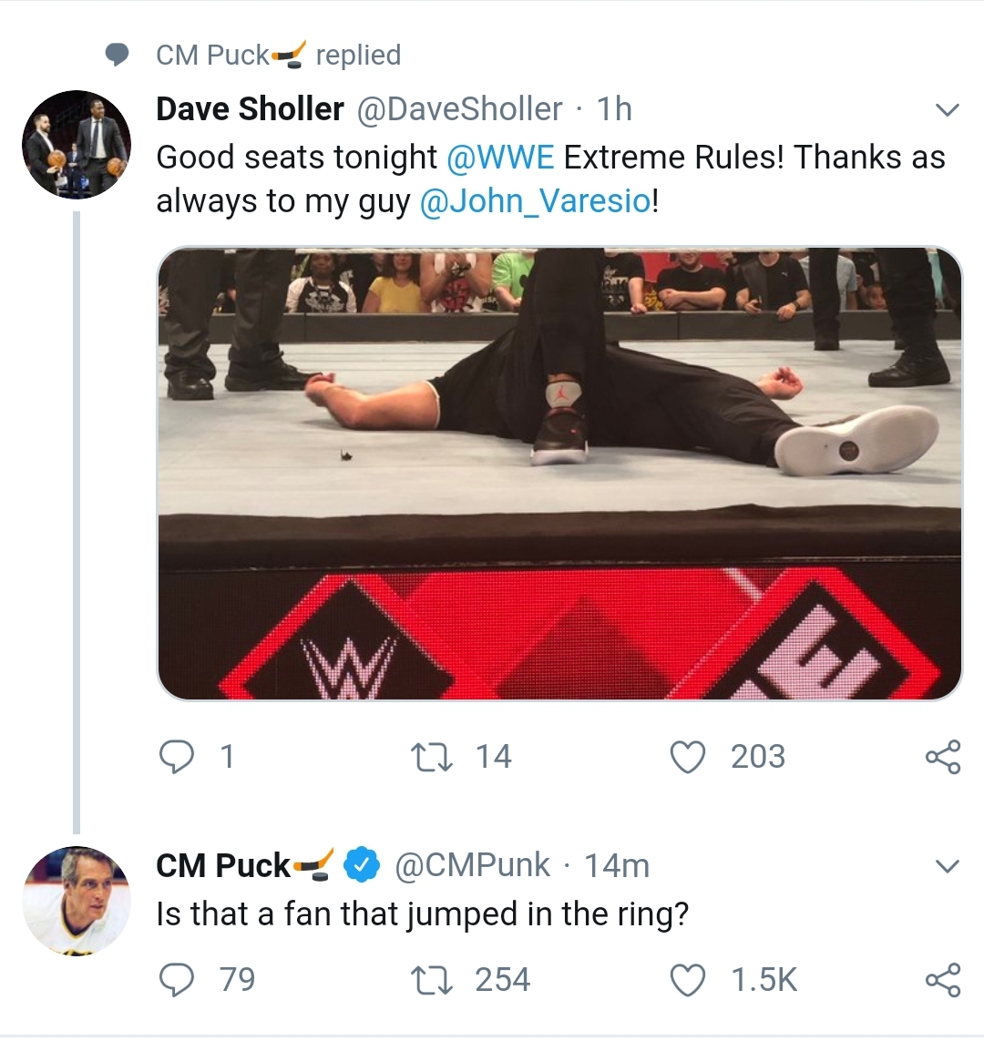Open CM Puck's hockey player avatar

77,901
